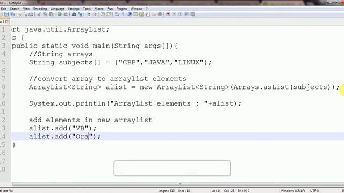Open the ? help menu
This screenshot has width=344, height=193.
[x=147, y=9]
